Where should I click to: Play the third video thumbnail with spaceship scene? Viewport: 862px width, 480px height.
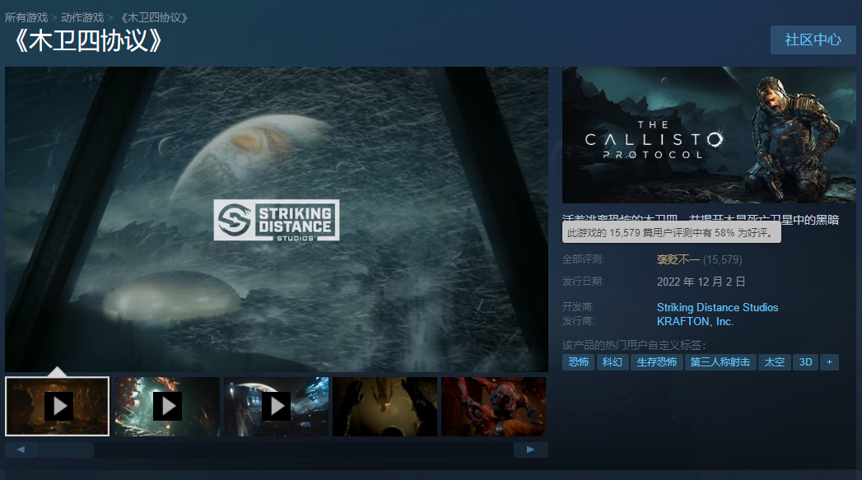(x=276, y=407)
